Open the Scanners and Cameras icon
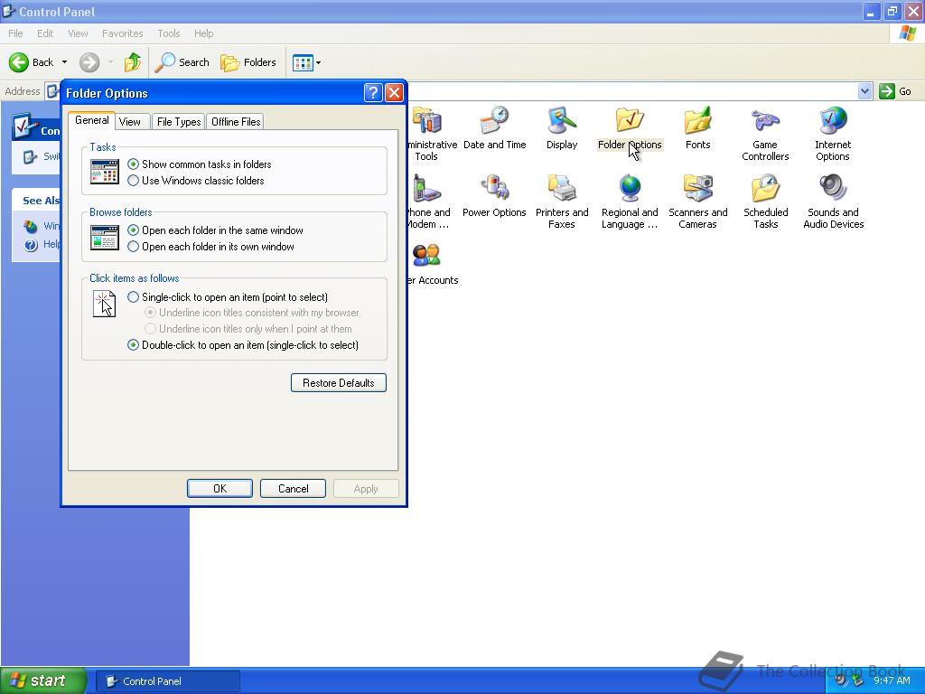925x694 pixels. click(698, 202)
